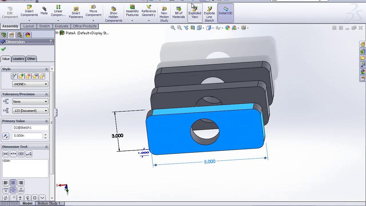Image resolution: width=366 pixels, height=206 pixels.
Task: Click Apply default style icon
Action: pyautogui.click(x=14, y=76)
